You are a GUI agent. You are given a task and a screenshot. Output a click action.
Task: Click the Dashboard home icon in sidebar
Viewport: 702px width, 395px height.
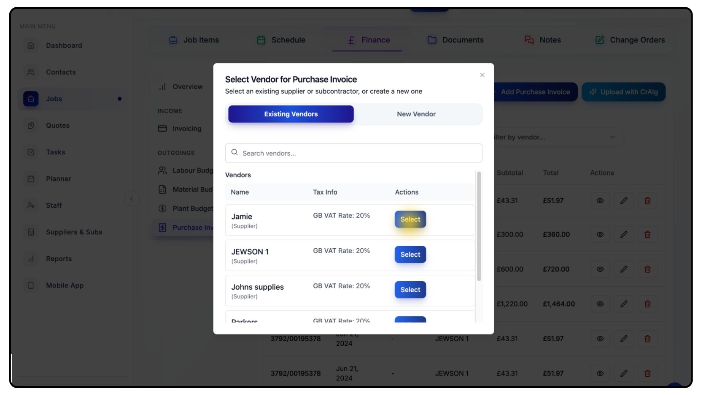coord(31,45)
